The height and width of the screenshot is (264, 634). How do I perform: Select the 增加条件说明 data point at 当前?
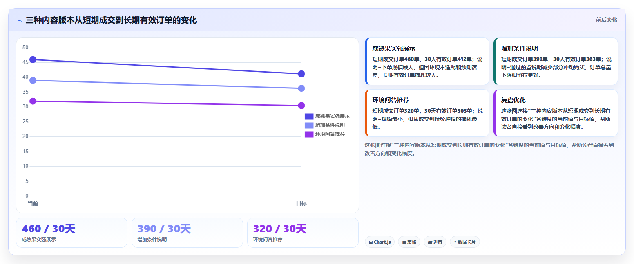click(33, 80)
